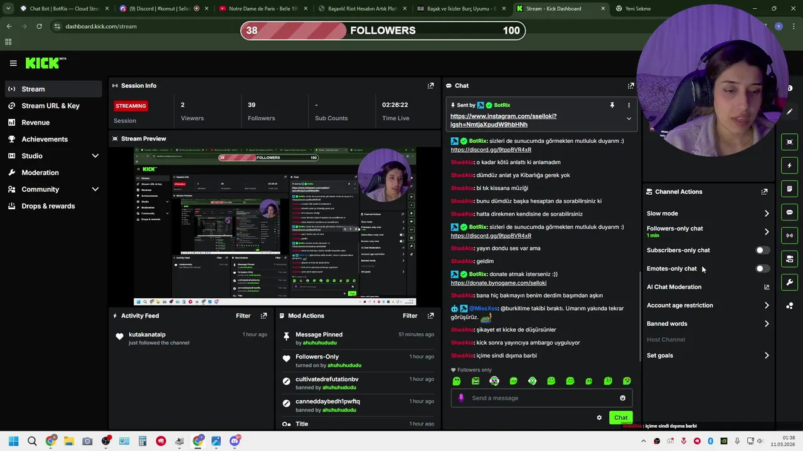
Task: Click the ahuhuhududu name under Message Pinned
Action: click(x=320, y=343)
